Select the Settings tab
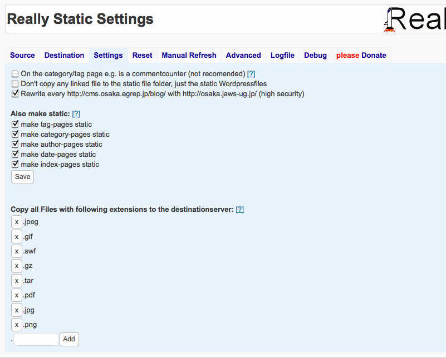The width and height of the screenshot is (446, 358). point(109,55)
